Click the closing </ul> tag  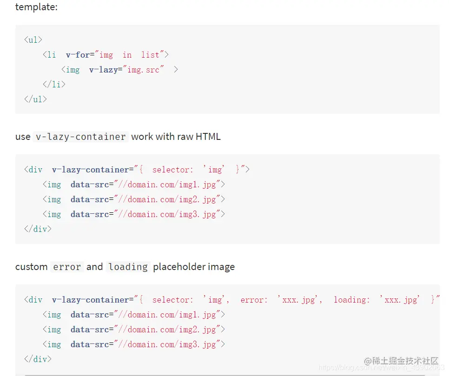(x=35, y=99)
